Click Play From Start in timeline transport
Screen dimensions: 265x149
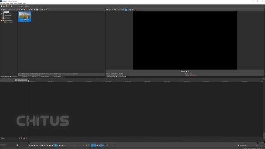(34, 145)
